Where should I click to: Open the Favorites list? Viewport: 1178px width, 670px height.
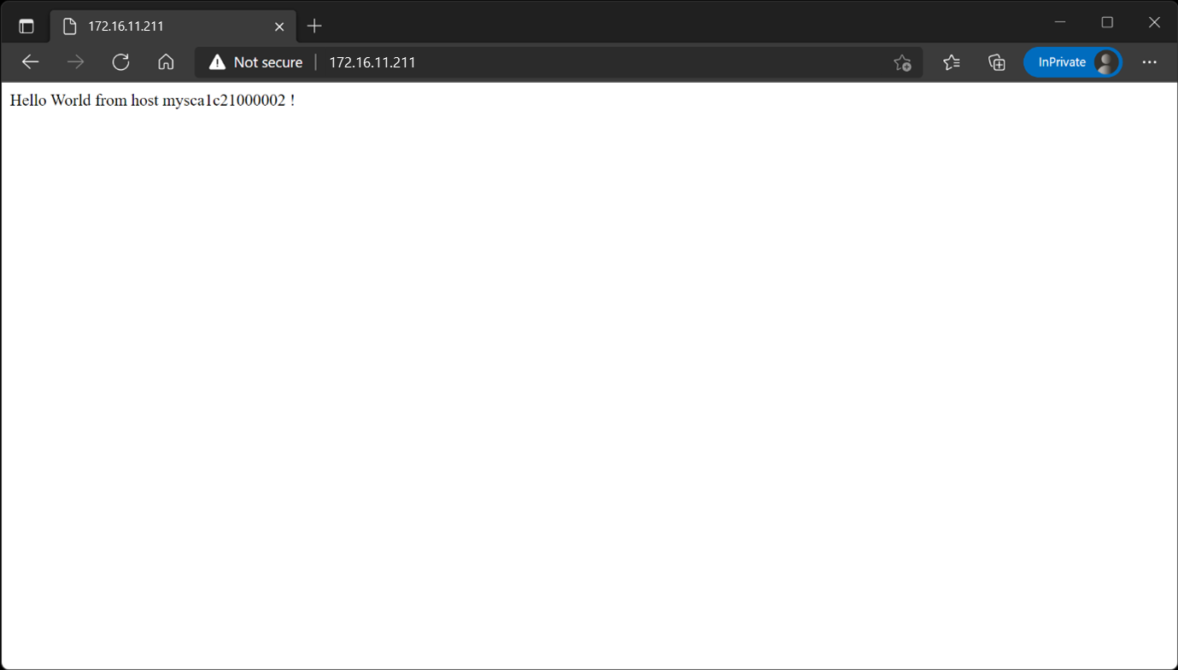click(952, 62)
